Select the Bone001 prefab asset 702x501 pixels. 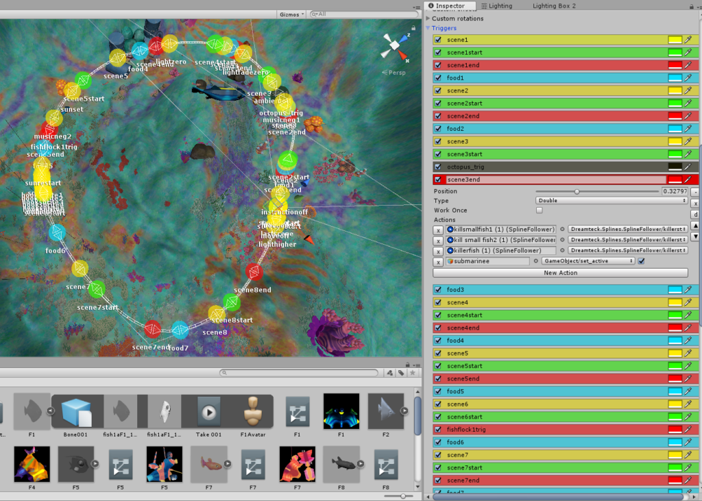(76, 411)
